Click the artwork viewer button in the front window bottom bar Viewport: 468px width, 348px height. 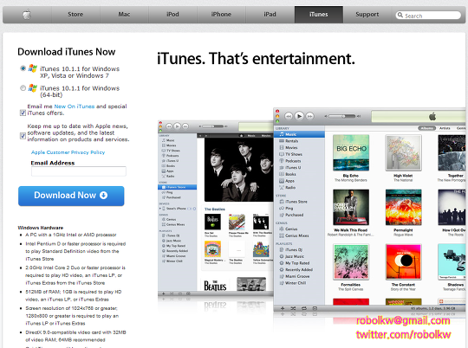(x=315, y=308)
